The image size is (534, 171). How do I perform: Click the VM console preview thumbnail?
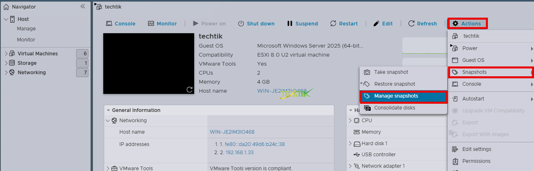click(149, 64)
